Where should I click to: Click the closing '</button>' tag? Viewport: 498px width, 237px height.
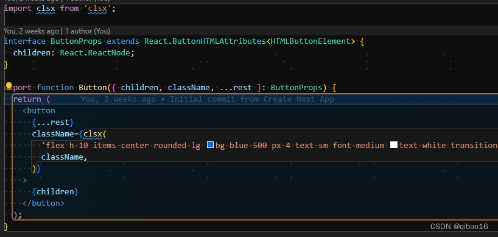pos(43,203)
